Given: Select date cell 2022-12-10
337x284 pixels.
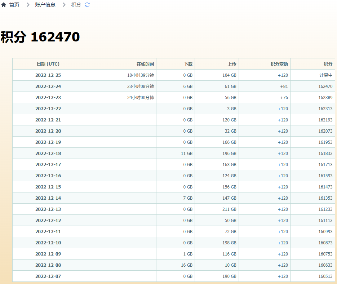Looking at the screenshot, I should pos(48,243).
